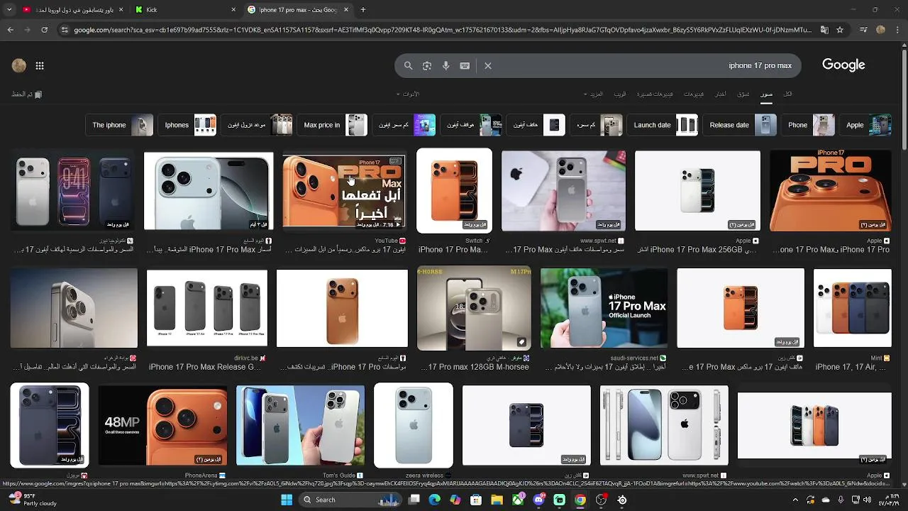Open the Google apps grid
This screenshot has height=511, width=908.
(x=40, y=66)
